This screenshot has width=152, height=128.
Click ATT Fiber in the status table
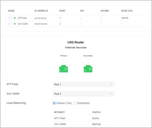[x=60, y=118]
